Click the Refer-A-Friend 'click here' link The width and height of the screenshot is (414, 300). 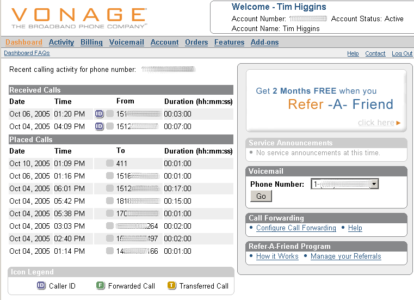(379, 123)
